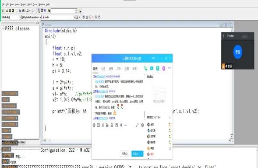This screenshot has height=168, width=258.
Task: Switch to the 文件 tab in chat
Action: click(x=119, y=69)
